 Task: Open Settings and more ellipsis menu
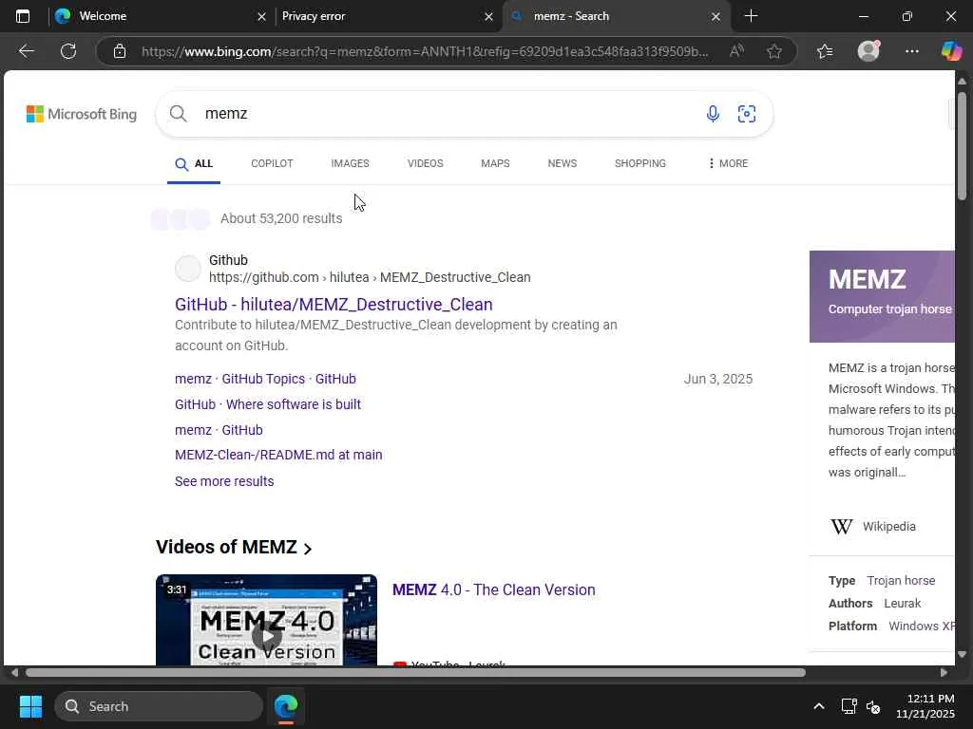[x=911, y=51]
